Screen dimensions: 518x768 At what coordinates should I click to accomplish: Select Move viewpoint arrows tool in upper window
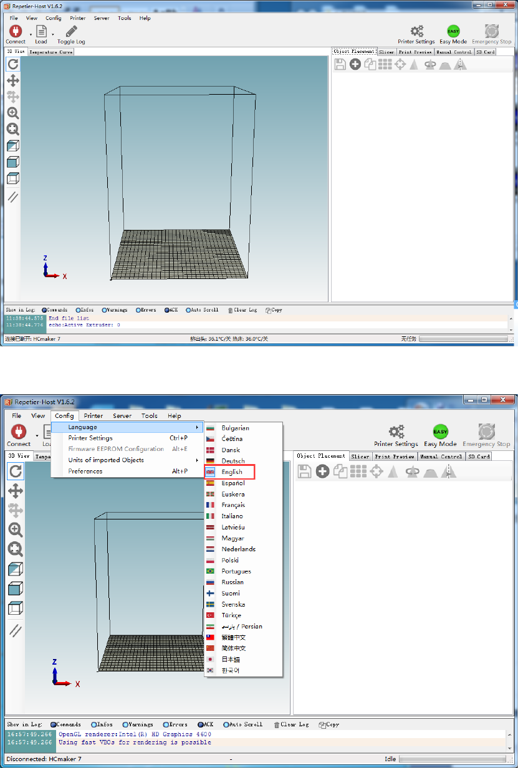click(x=12, y=80)
